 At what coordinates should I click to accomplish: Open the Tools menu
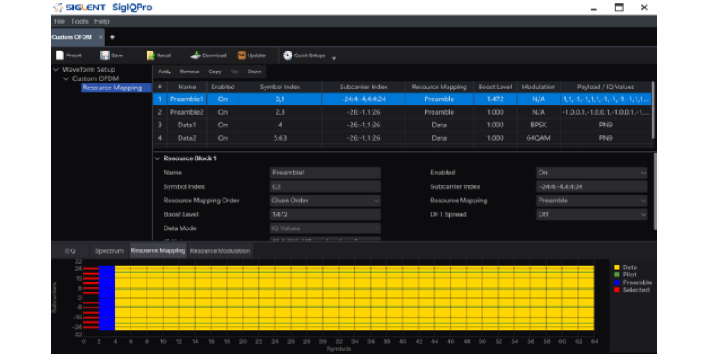click(79, 21)
